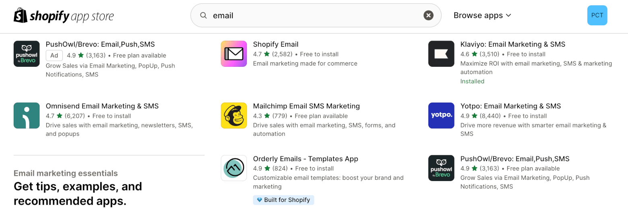Expand the Browse apps dropdown
Screen dimensions: 628x216
[482, 16]
